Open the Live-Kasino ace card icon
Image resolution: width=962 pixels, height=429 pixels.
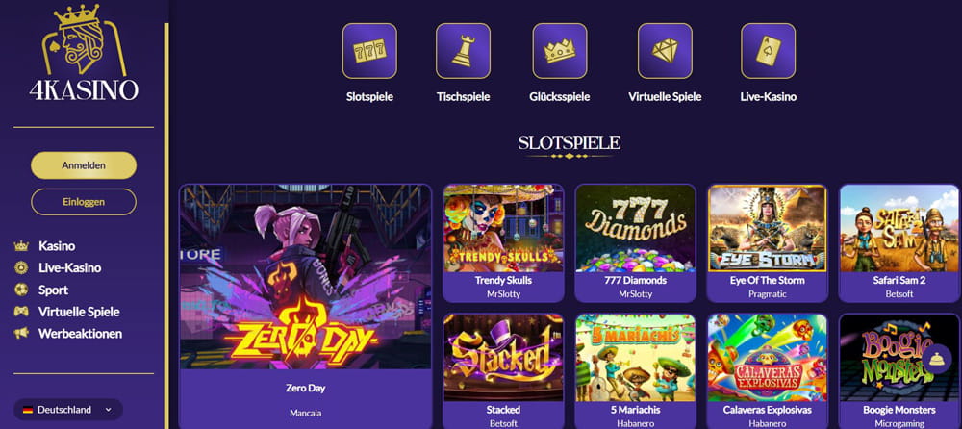(768, 51)
